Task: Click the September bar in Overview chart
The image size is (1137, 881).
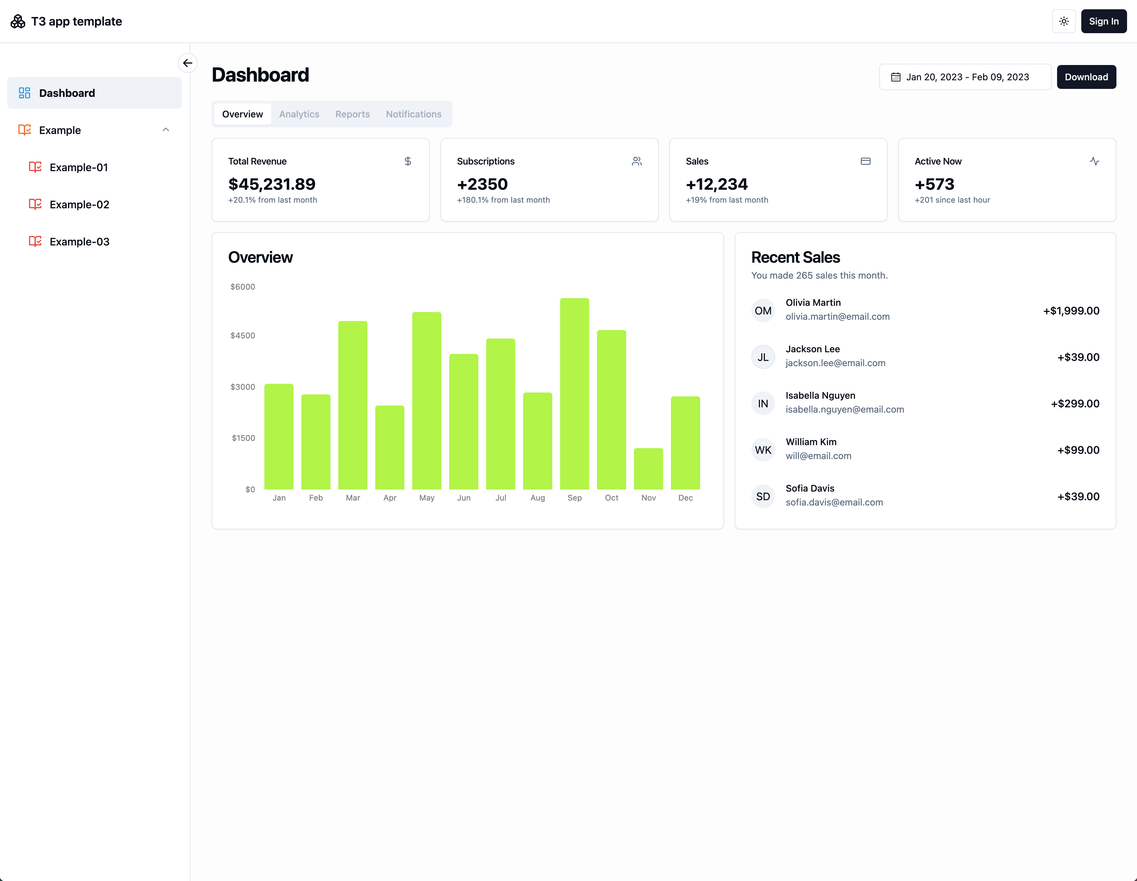Action: [574, 394]
